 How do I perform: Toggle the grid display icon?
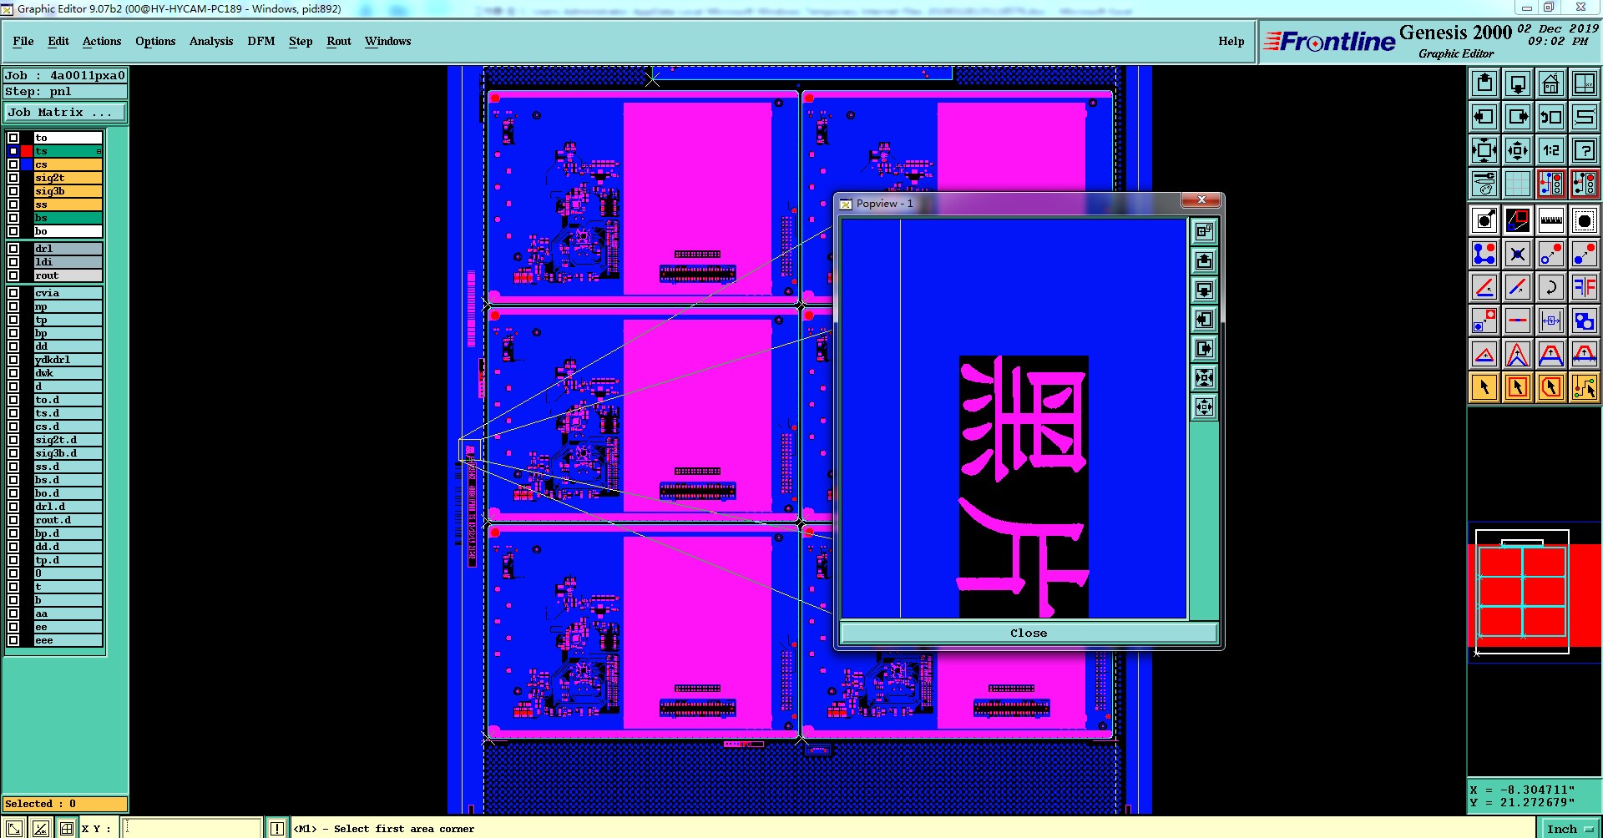pos(1518,184)
